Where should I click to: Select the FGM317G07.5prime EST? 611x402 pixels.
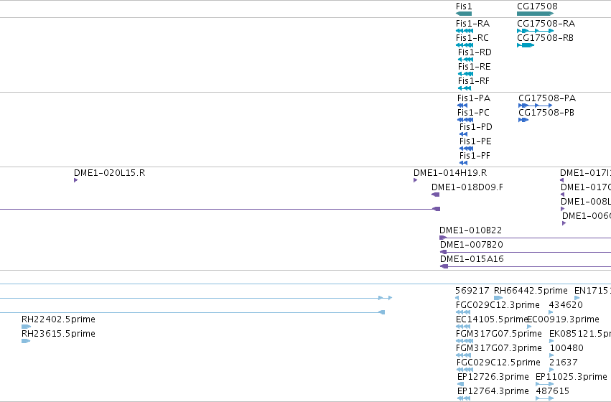click(499, 334)
